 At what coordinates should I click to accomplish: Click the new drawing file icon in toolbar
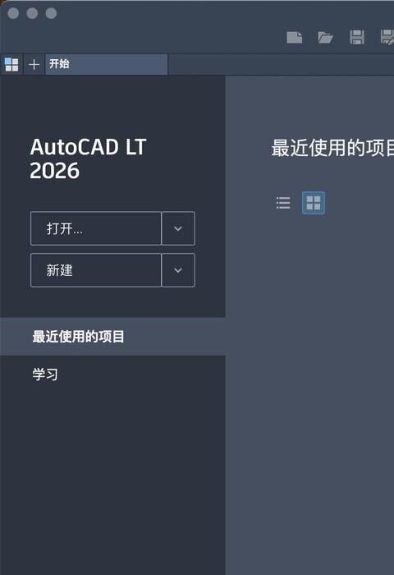295,38
